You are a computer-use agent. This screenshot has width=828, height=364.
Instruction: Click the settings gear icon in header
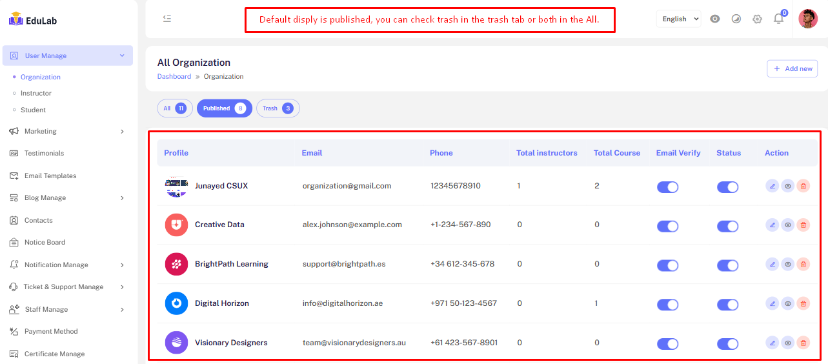[757, 19]
